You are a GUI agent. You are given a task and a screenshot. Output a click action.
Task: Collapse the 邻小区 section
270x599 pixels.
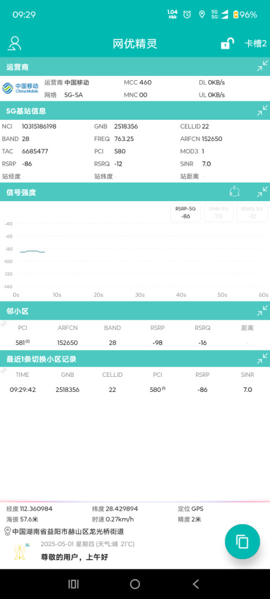[262, 311]
